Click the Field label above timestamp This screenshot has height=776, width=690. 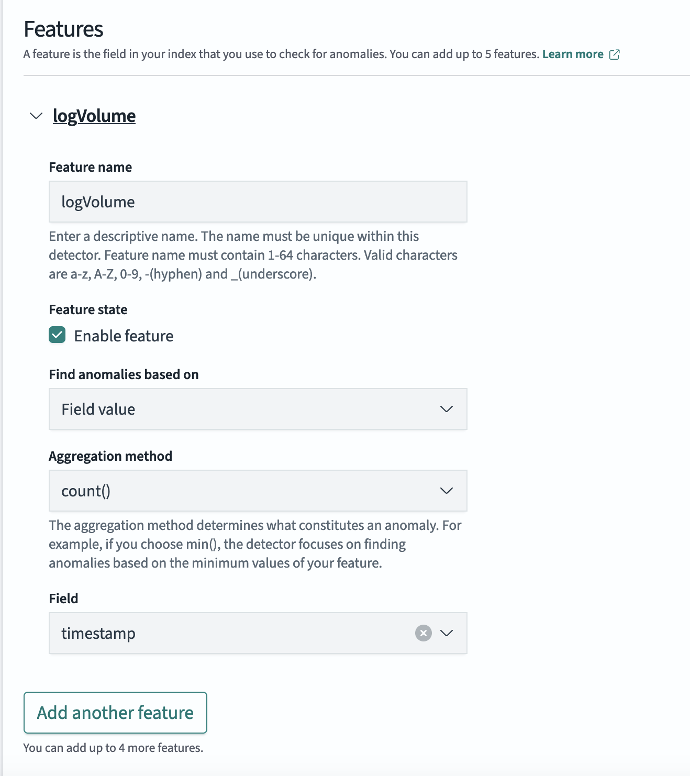tap(63, 598)
